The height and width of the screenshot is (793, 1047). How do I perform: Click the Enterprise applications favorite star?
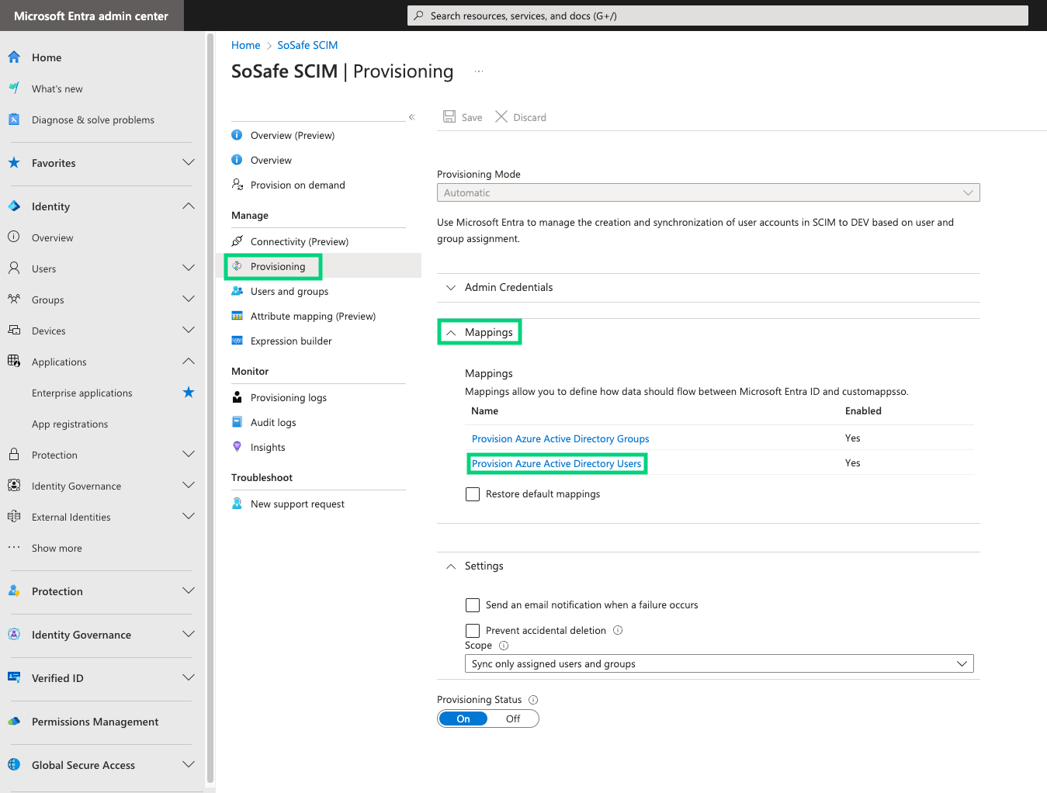pyautogui.click(x=189, y=393)
